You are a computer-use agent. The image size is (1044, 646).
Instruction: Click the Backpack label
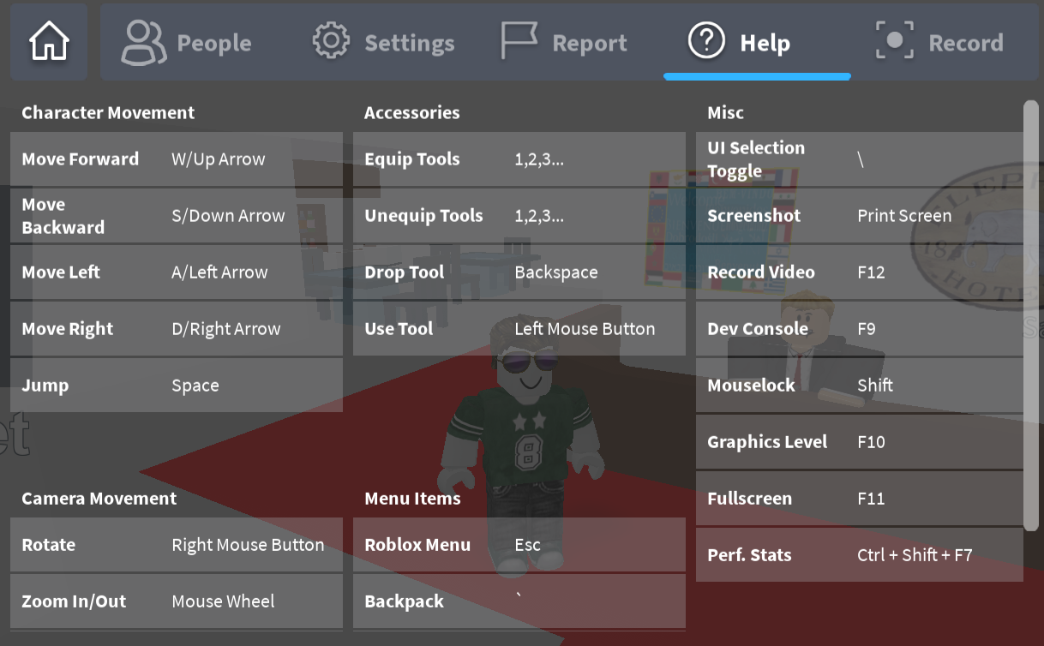click(405, 601)
